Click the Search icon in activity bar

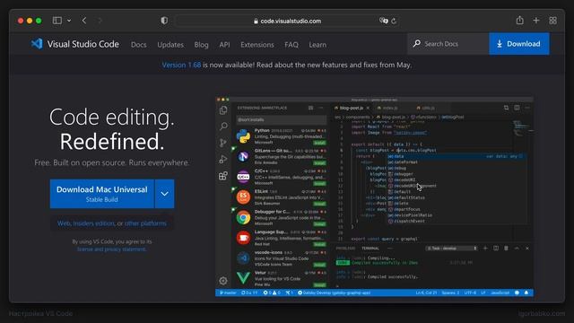pyautogui.click(x=223, y=127)
